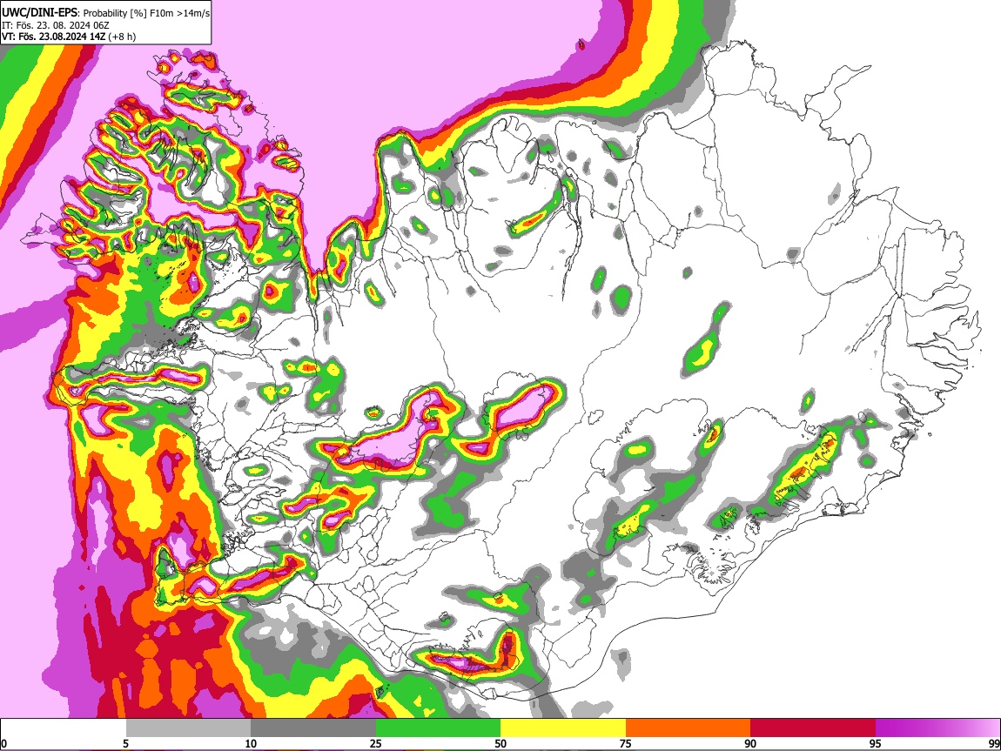This screenshot has width=1001, height=751.
Task: Click the legend value label '95'
Action: [x=876, y=743]
